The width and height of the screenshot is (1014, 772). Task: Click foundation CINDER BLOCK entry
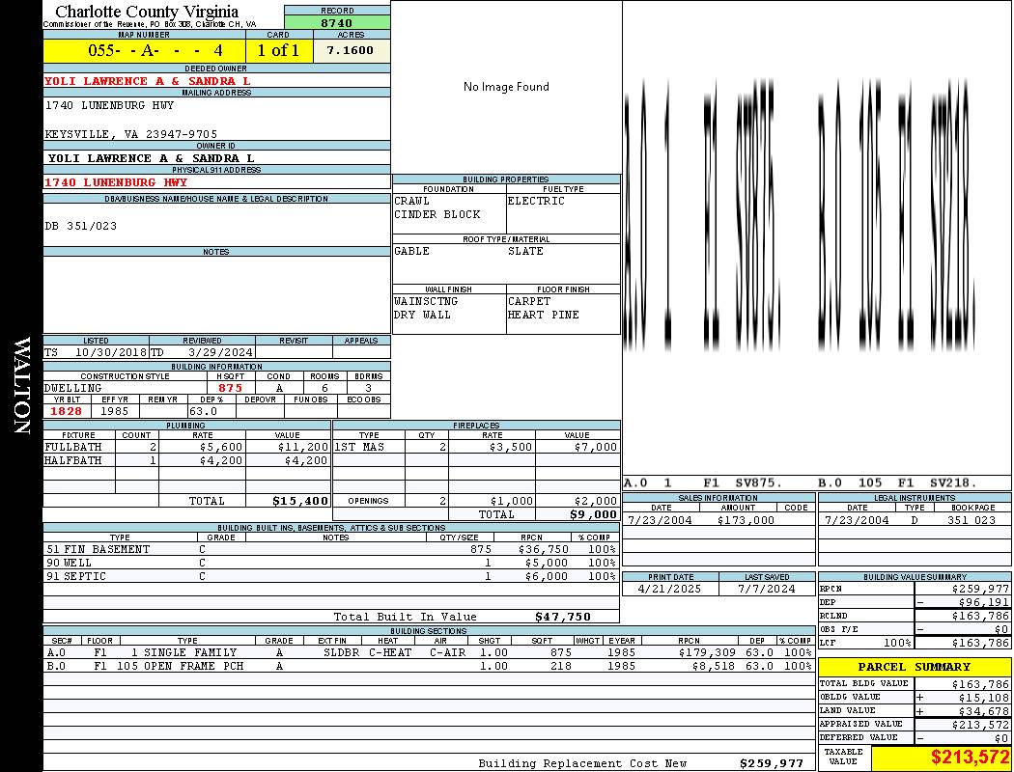437,214
